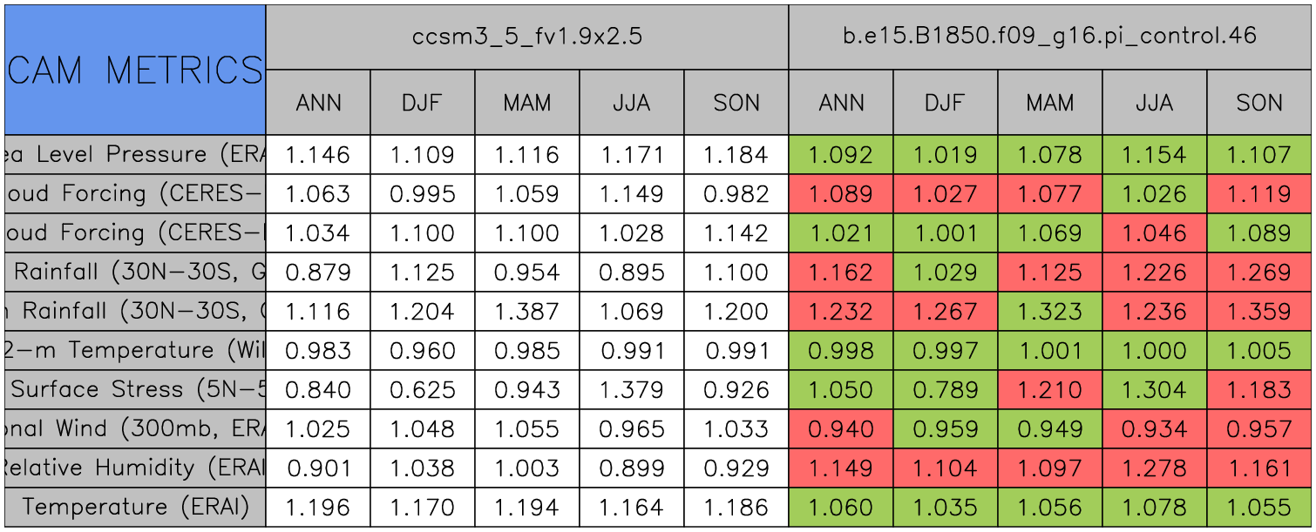Select the ccsm3_5_fv1.9x2.5 model header
The height and width of the screenshot is (532, 1316).
point(526,37)
